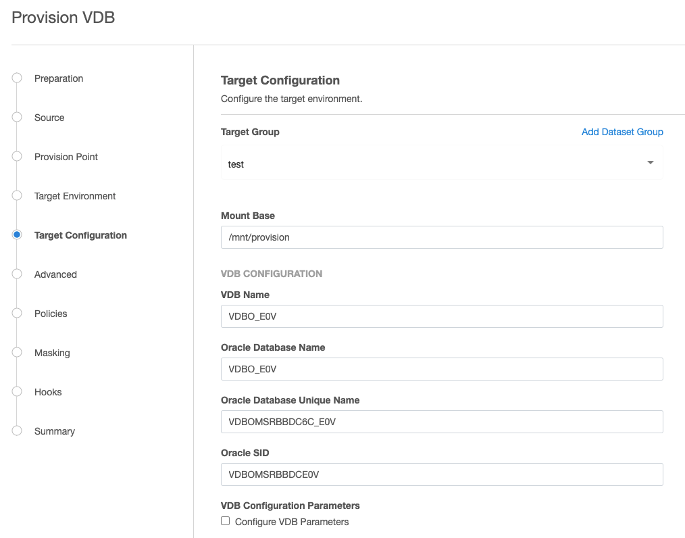The width and height of the screenshot is (685, 538).
Task: Open the Provision Point step
Action: coord(66,157)
